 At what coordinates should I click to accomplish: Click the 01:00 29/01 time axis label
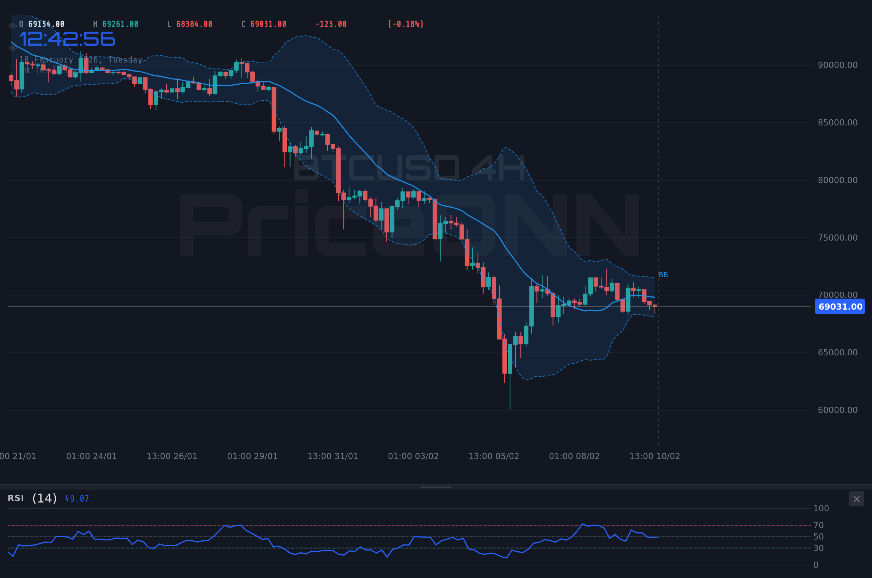point(253,456)
